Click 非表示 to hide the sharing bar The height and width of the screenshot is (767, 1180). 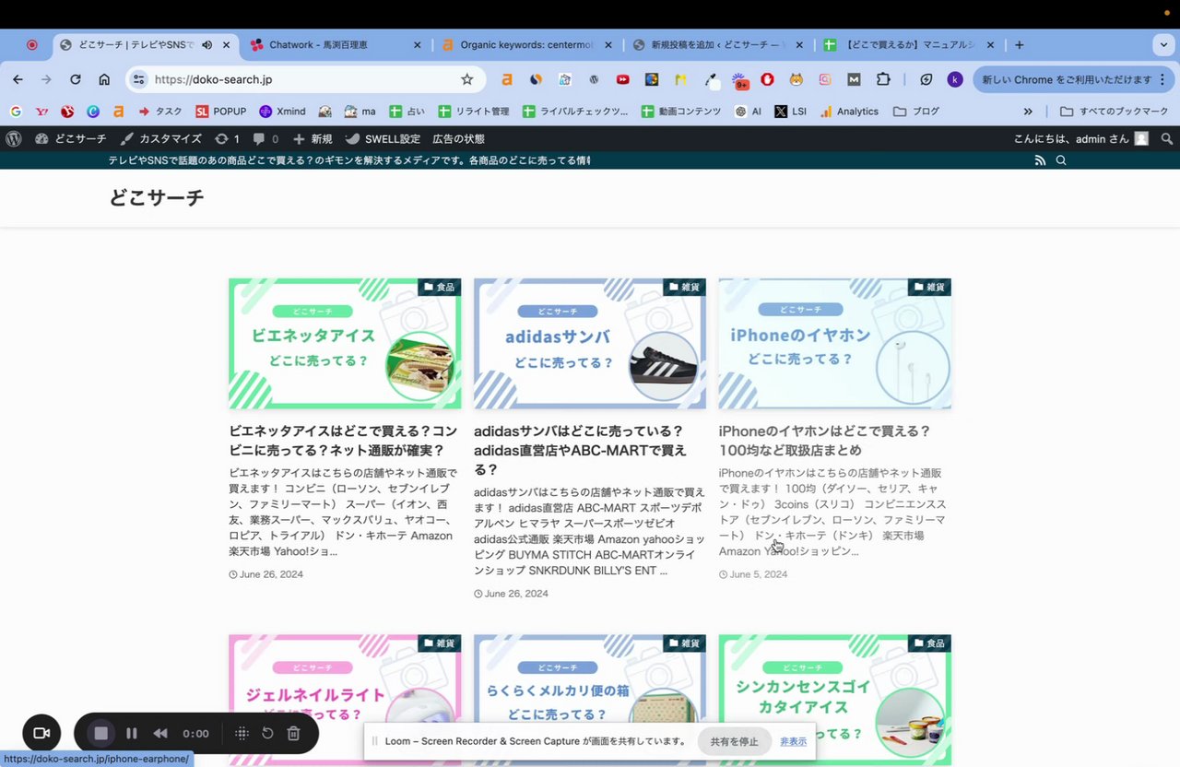point(793,741)
